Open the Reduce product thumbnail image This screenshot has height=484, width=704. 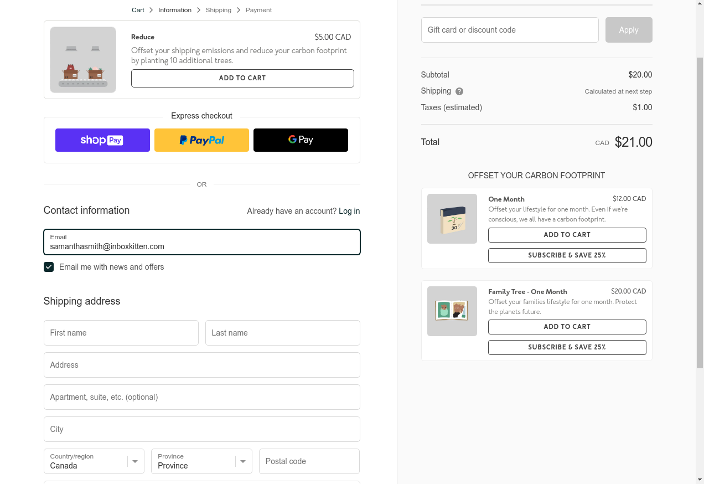83,60
